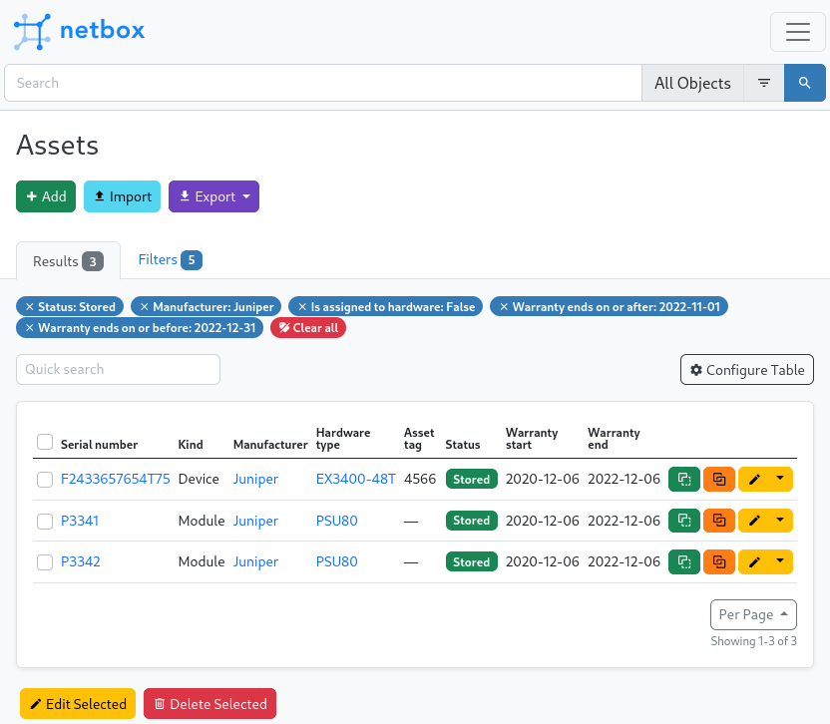The image size is (830, 724).
Task: Remove Warranty ends on or before filter
Action: point(30,328)
